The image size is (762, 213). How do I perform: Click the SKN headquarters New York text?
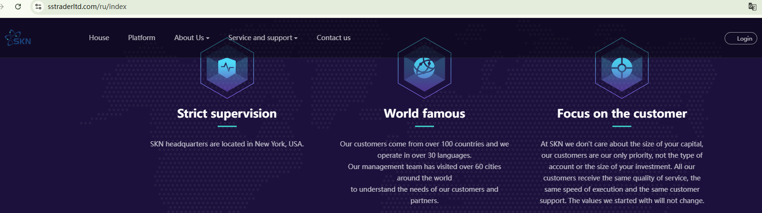click(227, 144)
